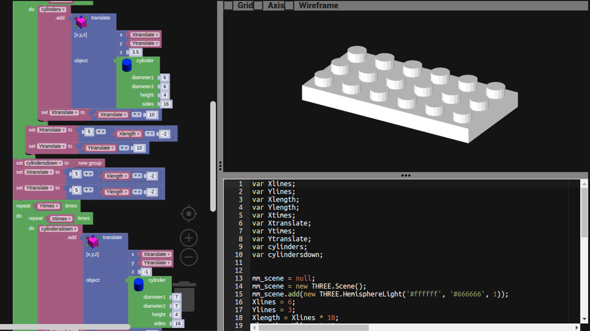Open the cylindersdown variable dropdown in set block

point(44,163)
